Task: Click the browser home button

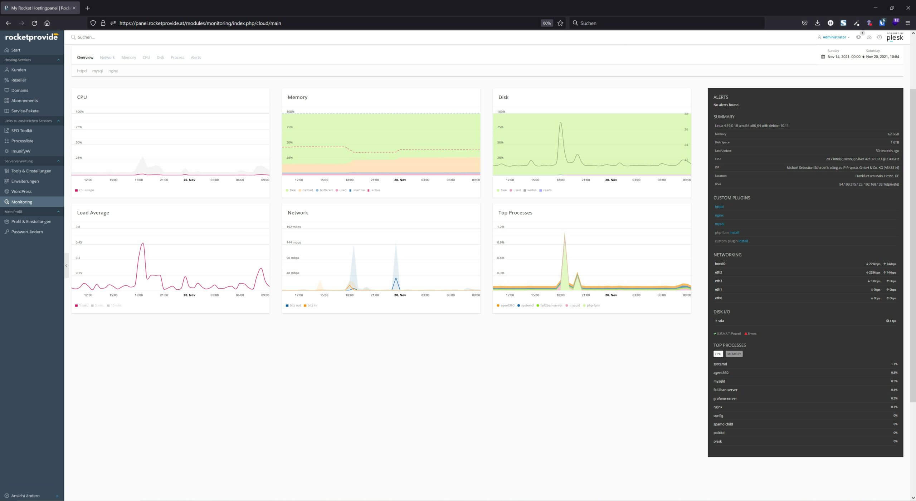Action: pyautogui.click(x=47, y=23)
